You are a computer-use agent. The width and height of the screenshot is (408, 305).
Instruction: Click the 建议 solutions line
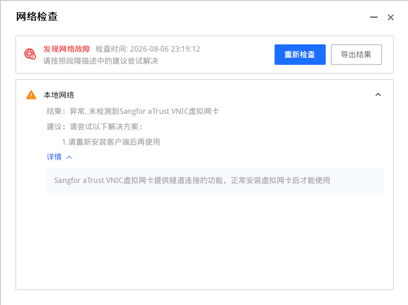pyautogui.click(x=95, y=127)
